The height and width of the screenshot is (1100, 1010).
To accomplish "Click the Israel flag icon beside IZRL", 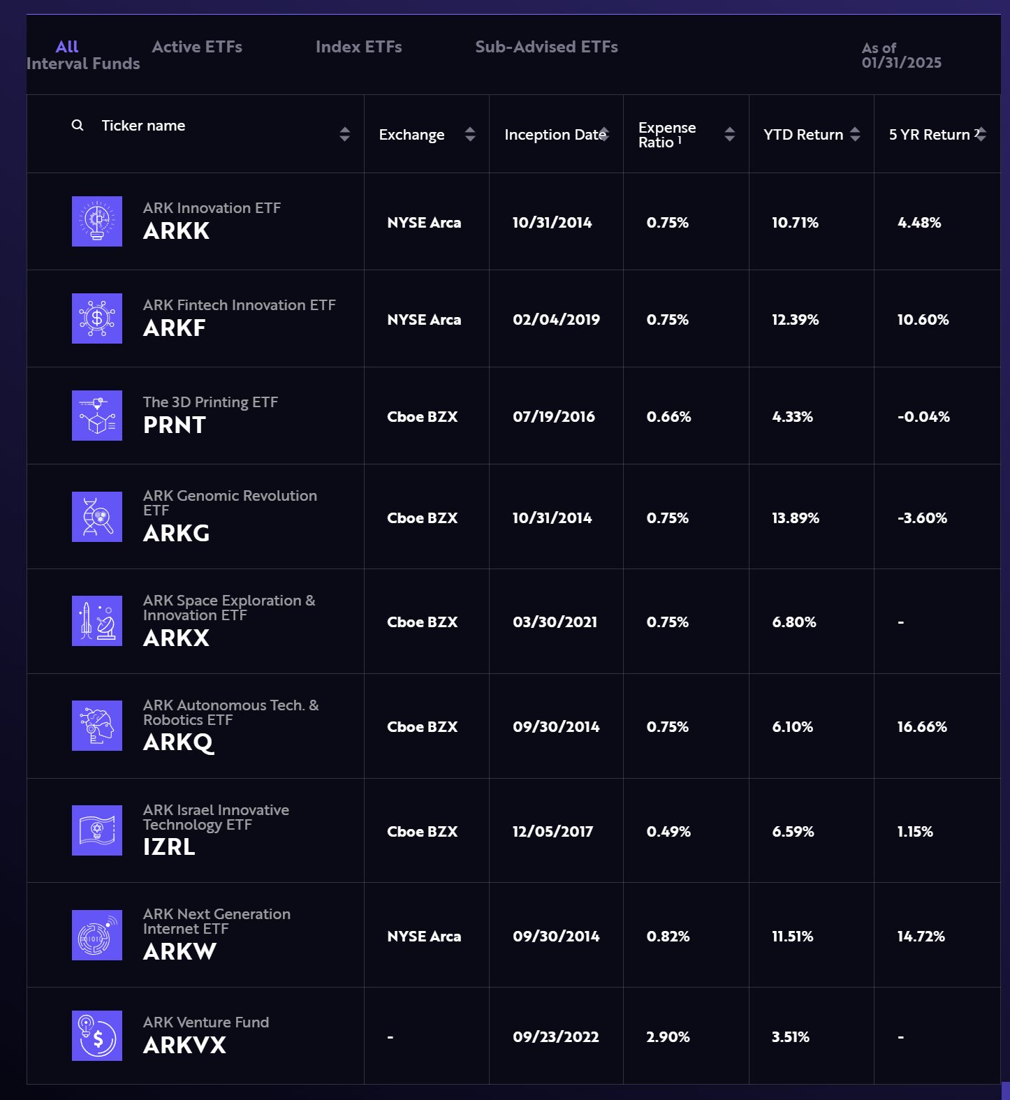I will (x=96, y=830).
